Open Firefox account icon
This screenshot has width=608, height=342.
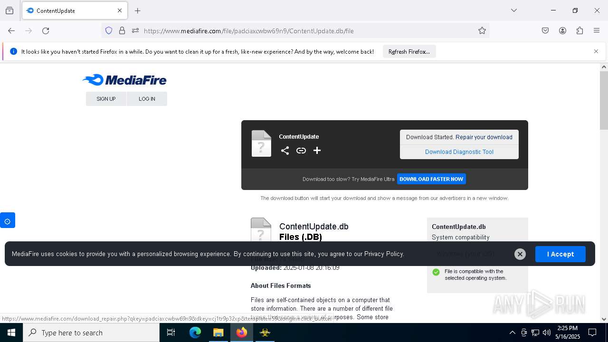coord(562,31)
